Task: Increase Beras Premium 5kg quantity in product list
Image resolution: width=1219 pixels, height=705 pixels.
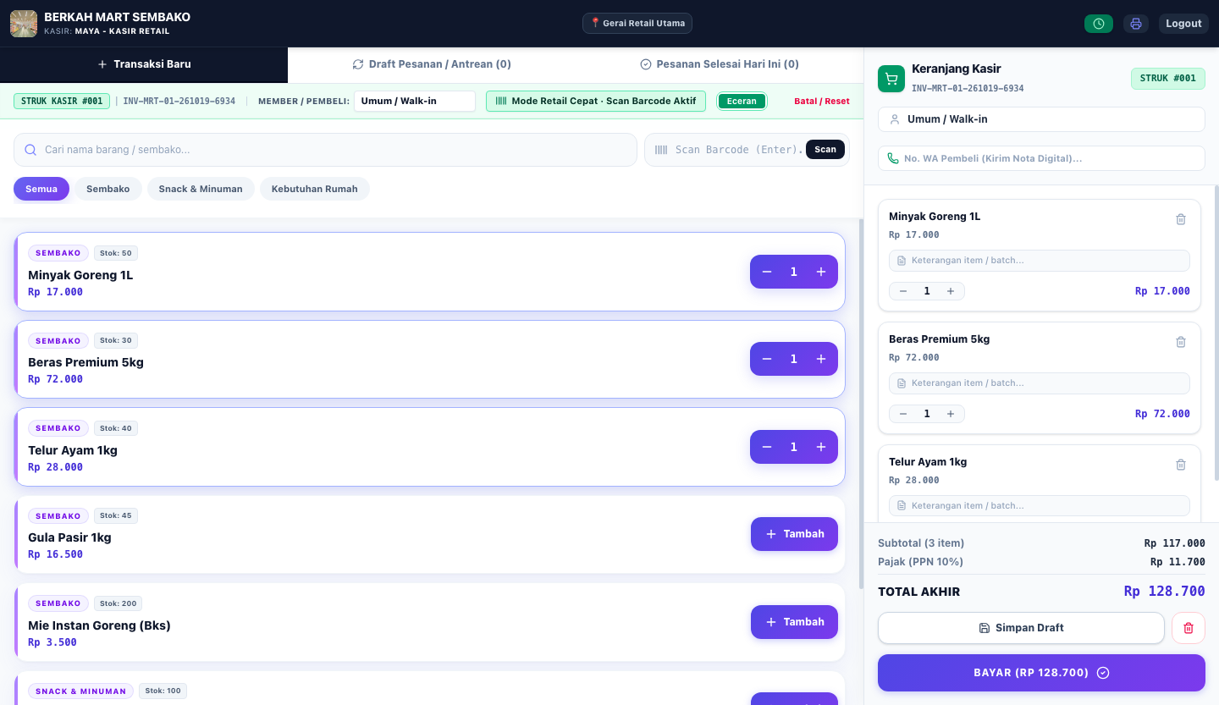Action: 821,359
